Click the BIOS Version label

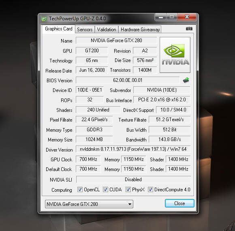pyautogui.click(x=60, y=81)
